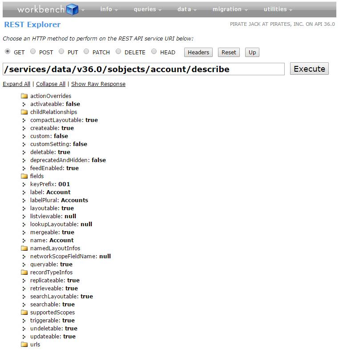Viewport: 339px width, 350px height.
Task: Click the Show Raw Response link
Action: (98, 84)
